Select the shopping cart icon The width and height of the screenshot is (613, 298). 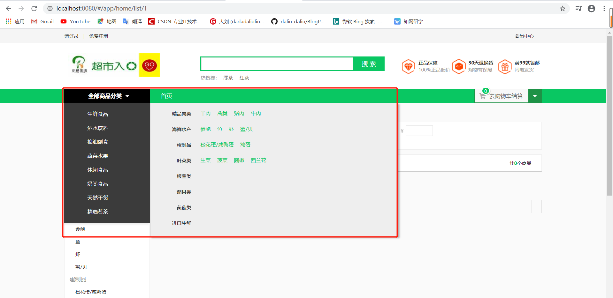click(x=482, y=96)
